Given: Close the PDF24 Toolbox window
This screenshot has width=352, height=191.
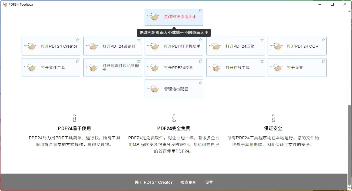Looking at the screenshot, I should tap(345, 4).
